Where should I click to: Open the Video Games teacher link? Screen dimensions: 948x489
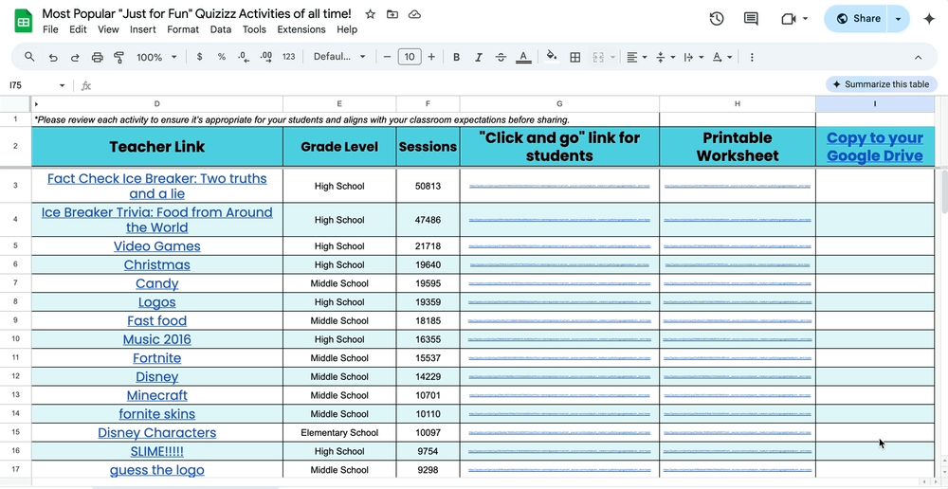[157, 246]
